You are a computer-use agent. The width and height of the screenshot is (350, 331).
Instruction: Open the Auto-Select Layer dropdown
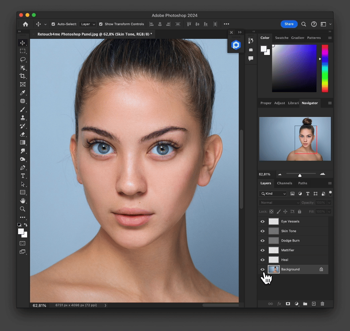88,24
